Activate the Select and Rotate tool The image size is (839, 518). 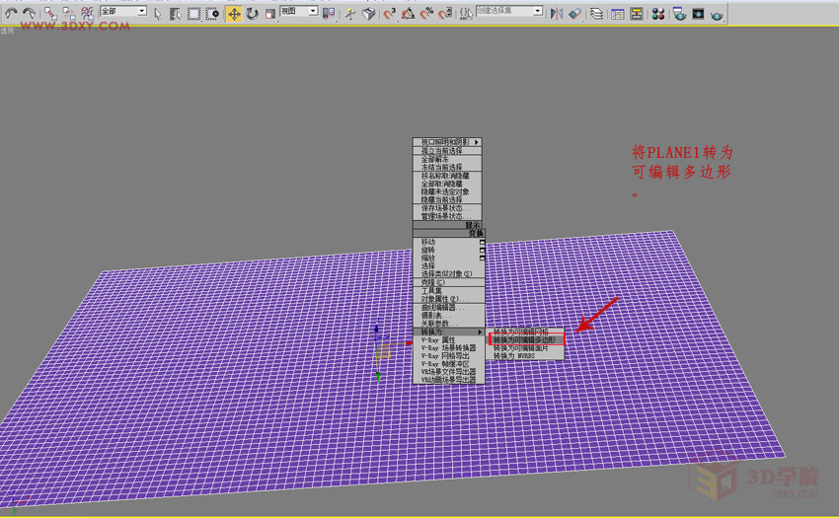(x=252, y=14)
